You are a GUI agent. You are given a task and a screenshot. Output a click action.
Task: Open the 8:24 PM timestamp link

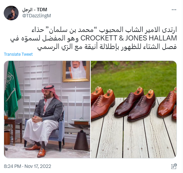[x=13, y=166]
